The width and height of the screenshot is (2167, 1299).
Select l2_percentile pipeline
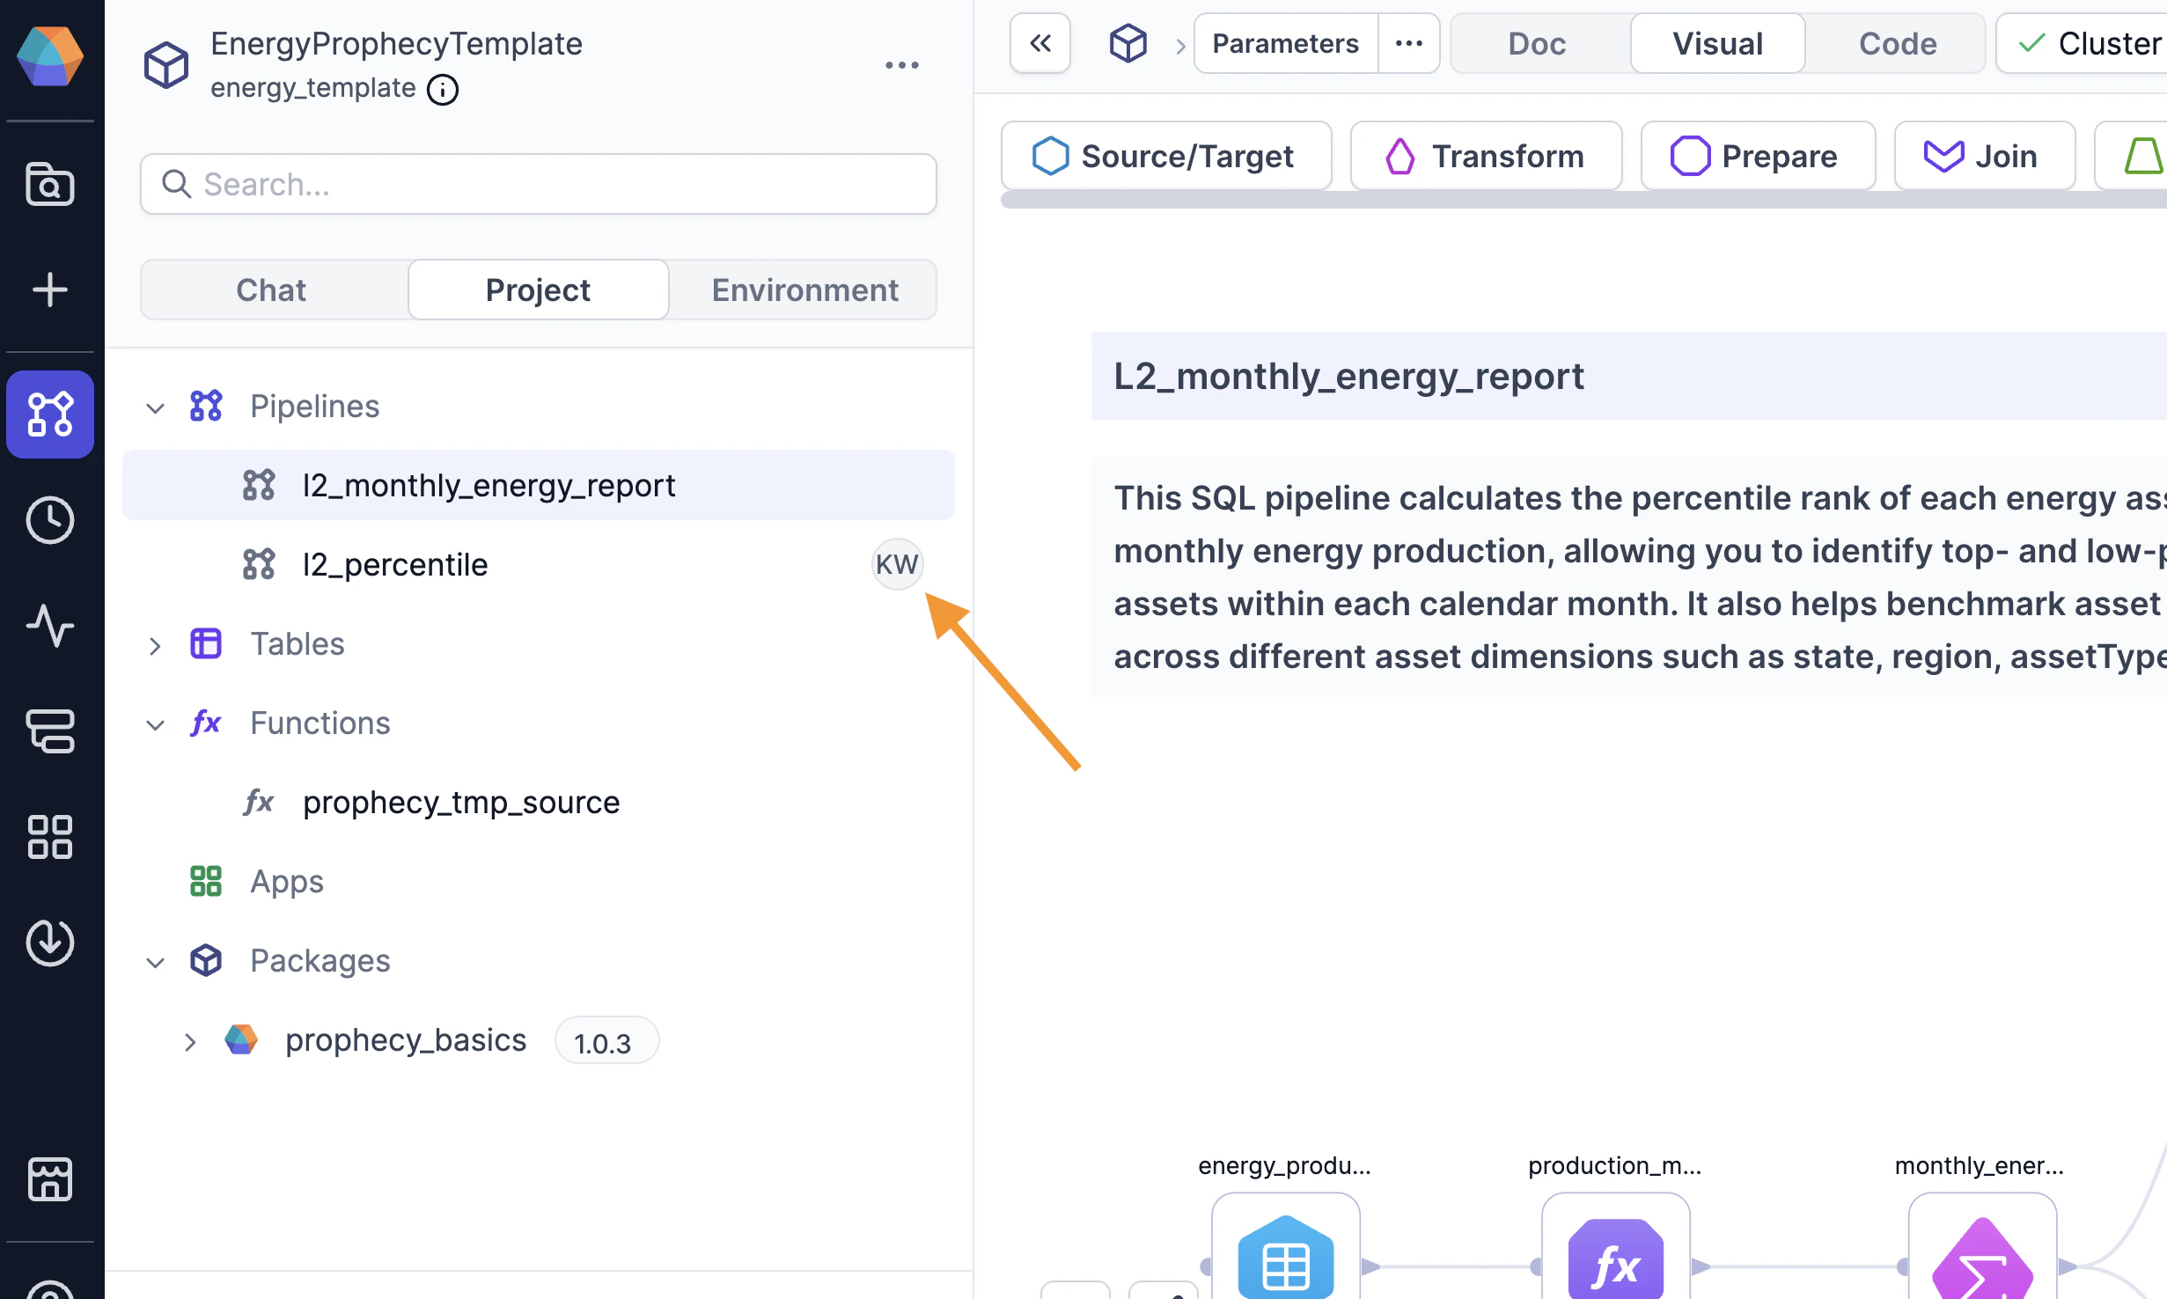(538, 564)
